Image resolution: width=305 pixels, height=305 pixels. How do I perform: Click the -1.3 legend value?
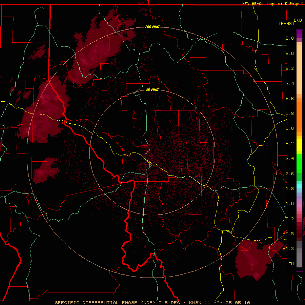pyautogui.click(x=289, y=249)
